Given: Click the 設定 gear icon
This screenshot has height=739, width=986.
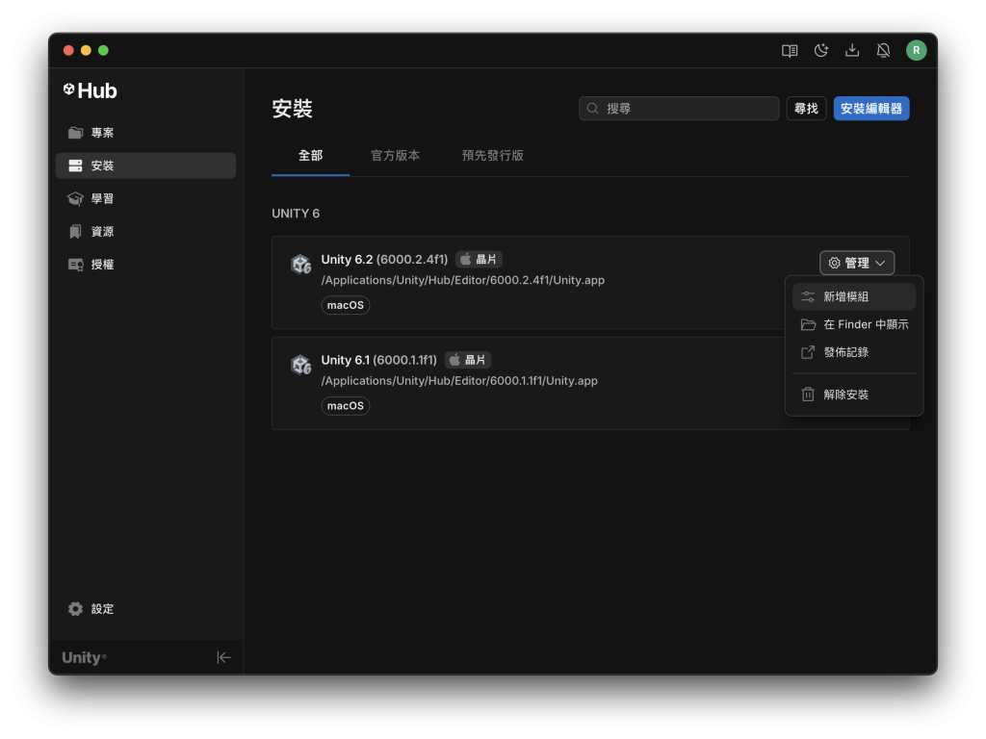Looking at the screenshot, I should click(x=75, y=608).
